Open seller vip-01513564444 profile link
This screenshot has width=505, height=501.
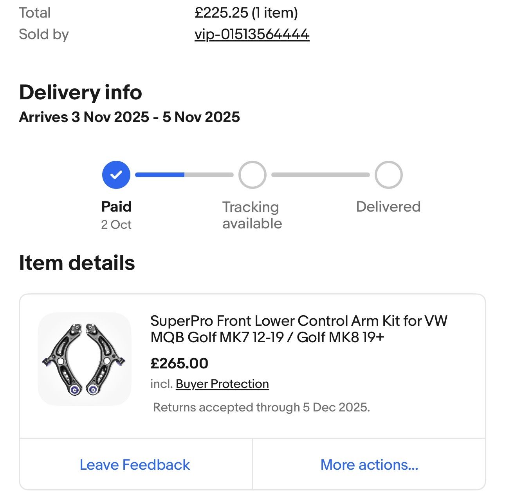click(252, 34)
